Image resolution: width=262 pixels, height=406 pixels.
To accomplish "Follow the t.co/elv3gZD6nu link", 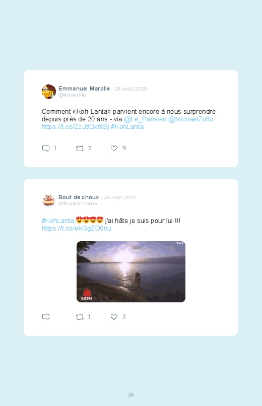I will (x=77, y=228).
